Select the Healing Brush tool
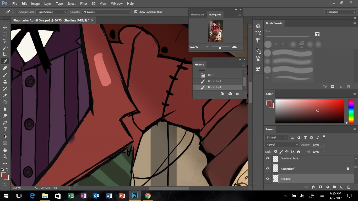The image size is (358, 201). (x=5, y=68)
